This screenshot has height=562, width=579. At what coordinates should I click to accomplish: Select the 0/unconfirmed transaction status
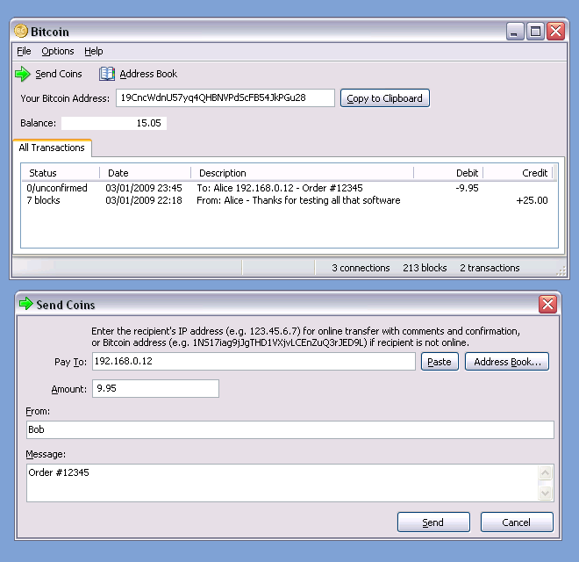pyautogui.click(x=57, y=188)
